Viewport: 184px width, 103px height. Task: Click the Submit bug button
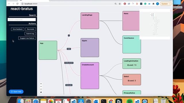click(x=30, y=34)
